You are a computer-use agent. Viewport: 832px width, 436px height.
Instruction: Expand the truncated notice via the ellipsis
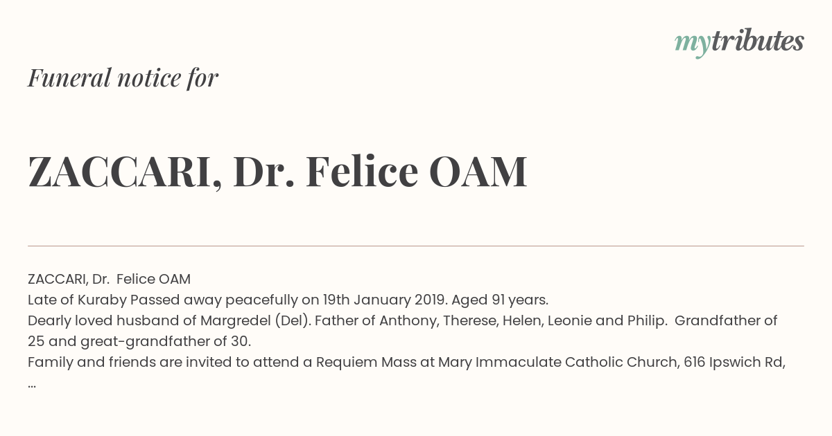32,384
